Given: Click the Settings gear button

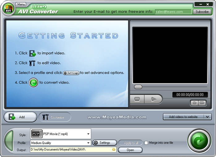Looking at the screenshot, I should point(105,143).
